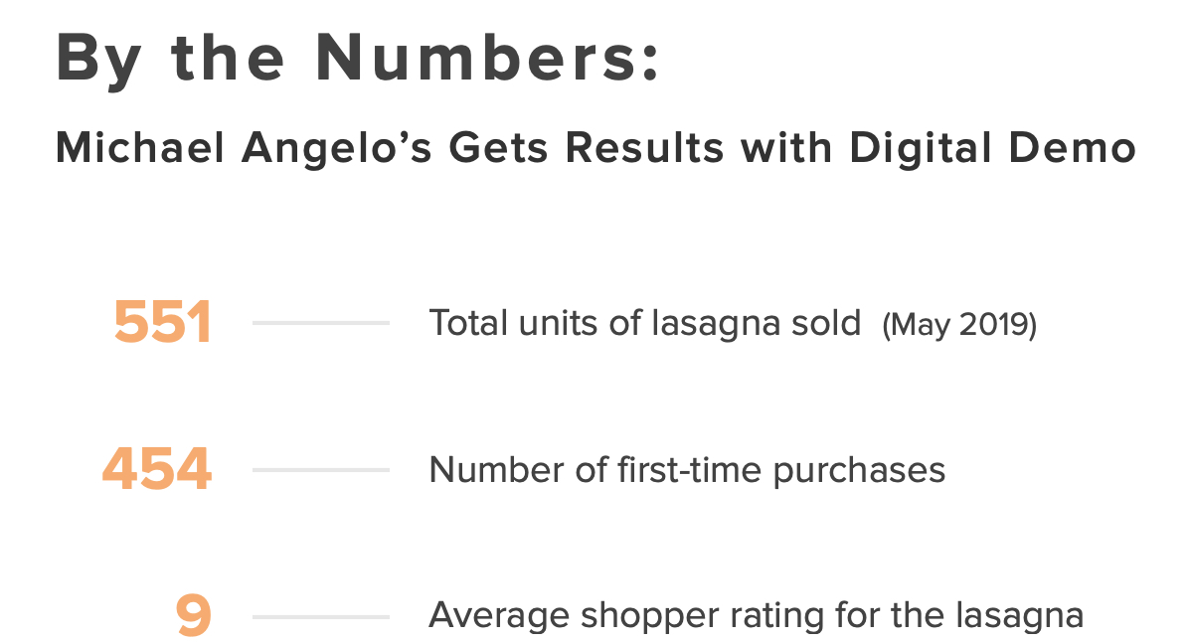The width and height of the screenshot is (1189, 642).
Task: Click the "By the Numbers:" heading
Action: click(358, 60)
